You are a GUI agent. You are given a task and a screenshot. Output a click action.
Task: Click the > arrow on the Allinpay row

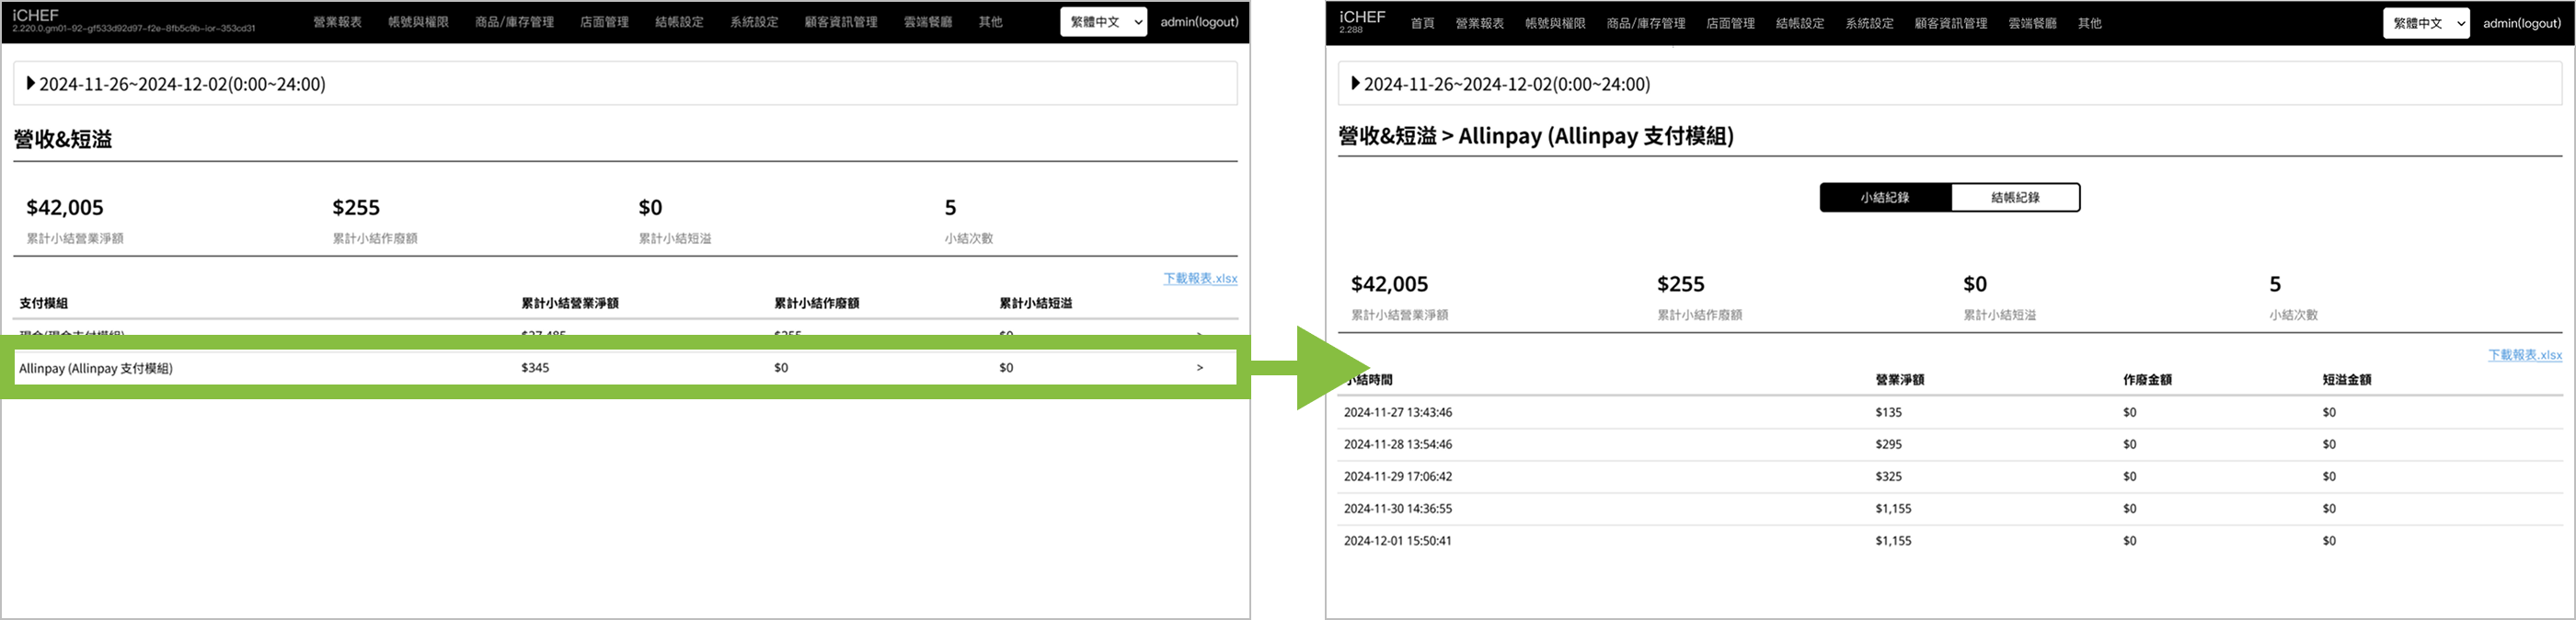(1199, 368)
